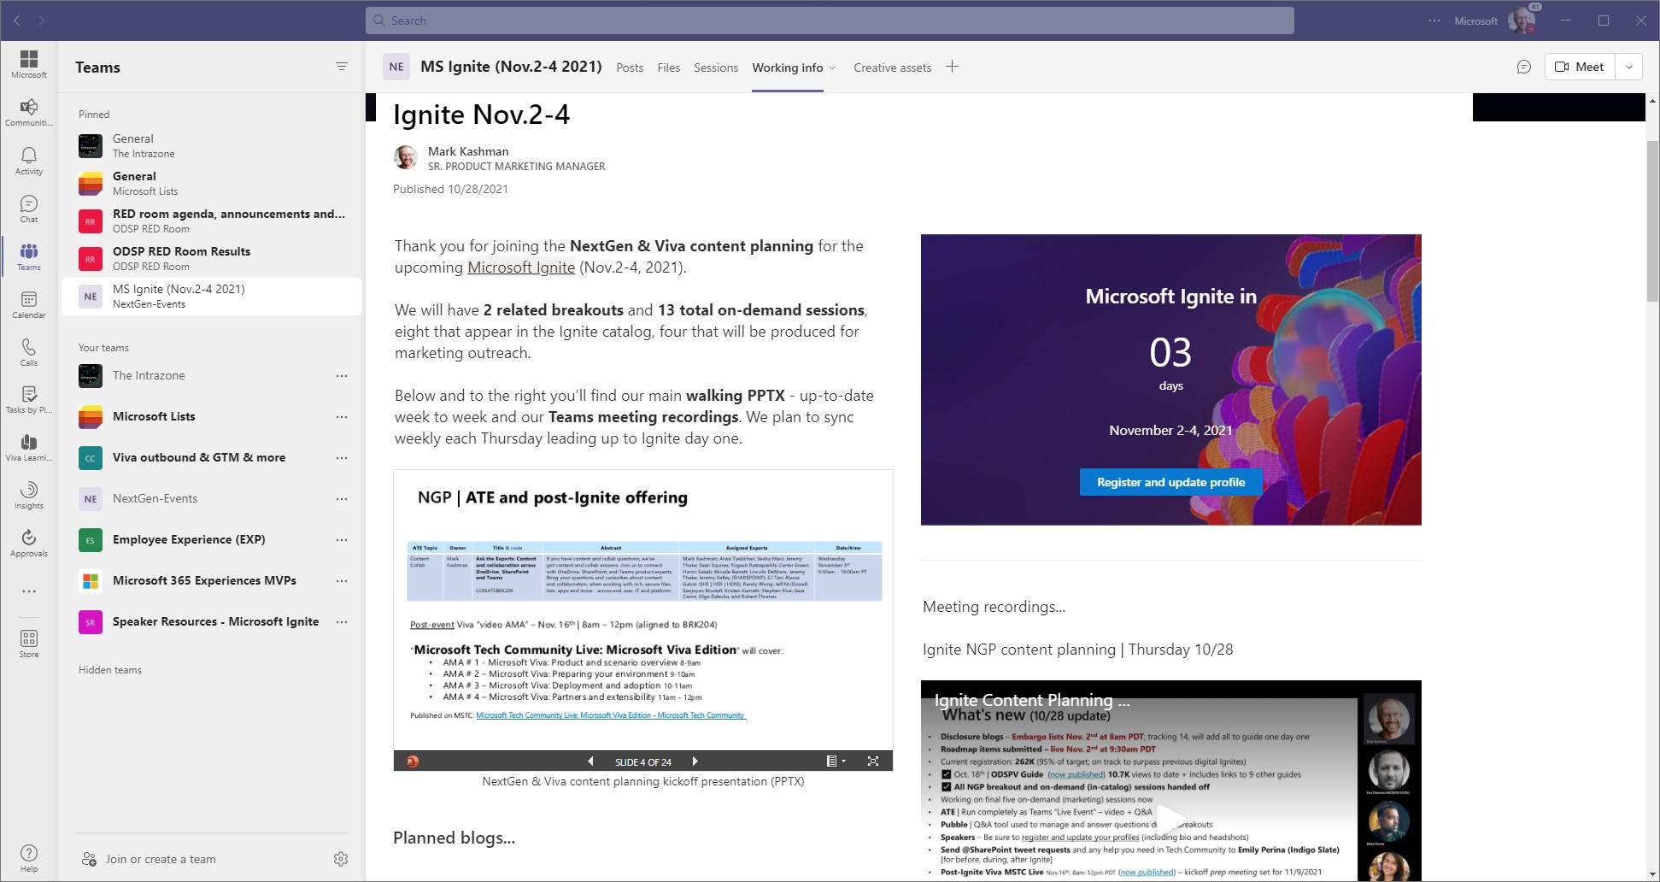Open the Working info tab dropdown chevron
This screenshot has height=882, width=1660.
[832, 68]
